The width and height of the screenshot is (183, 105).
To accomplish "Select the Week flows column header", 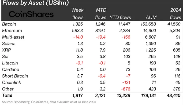I will coord(78,14).
